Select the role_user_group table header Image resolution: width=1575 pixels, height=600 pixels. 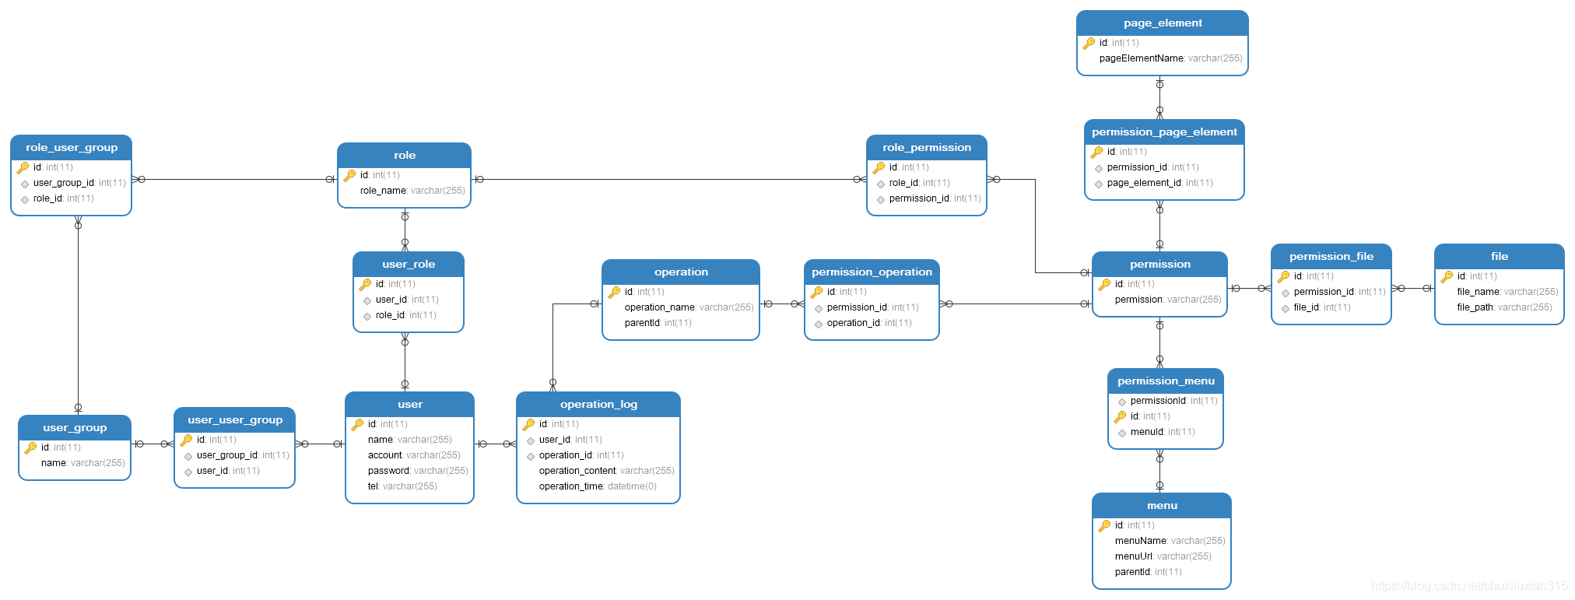coord(72,148)
